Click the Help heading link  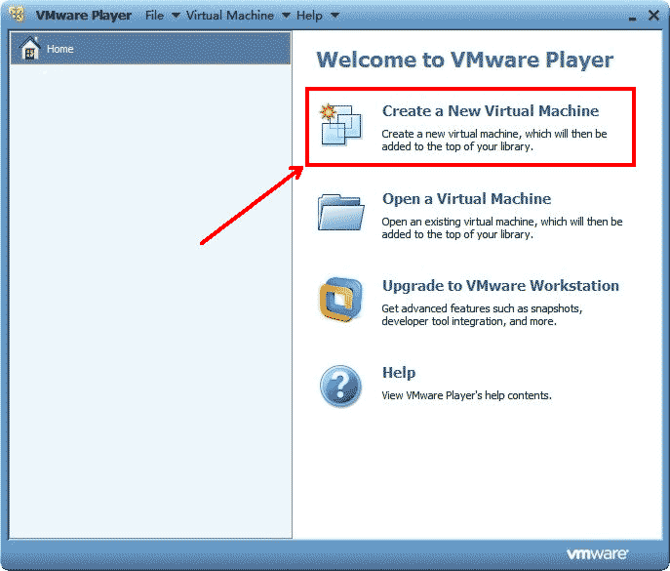[x=399, y=373]
